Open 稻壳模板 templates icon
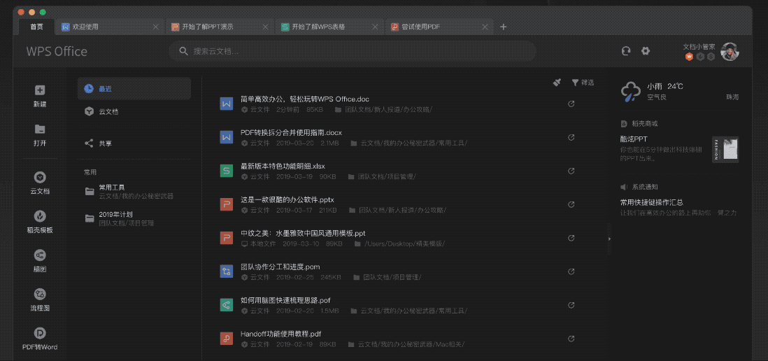 (40, 216)
